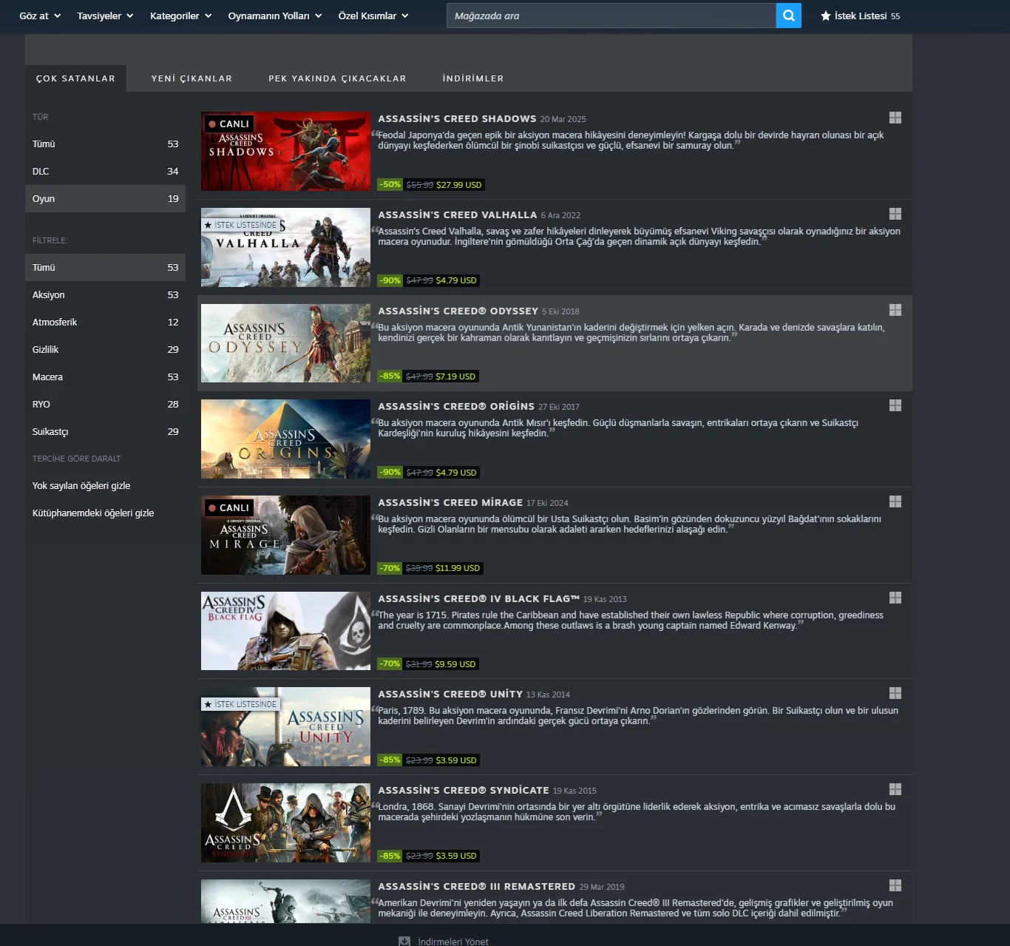Viewport: 1010px width, 946px height.
Task: Click the $27.99 USD price for Shadows
Action: point(459,185)
